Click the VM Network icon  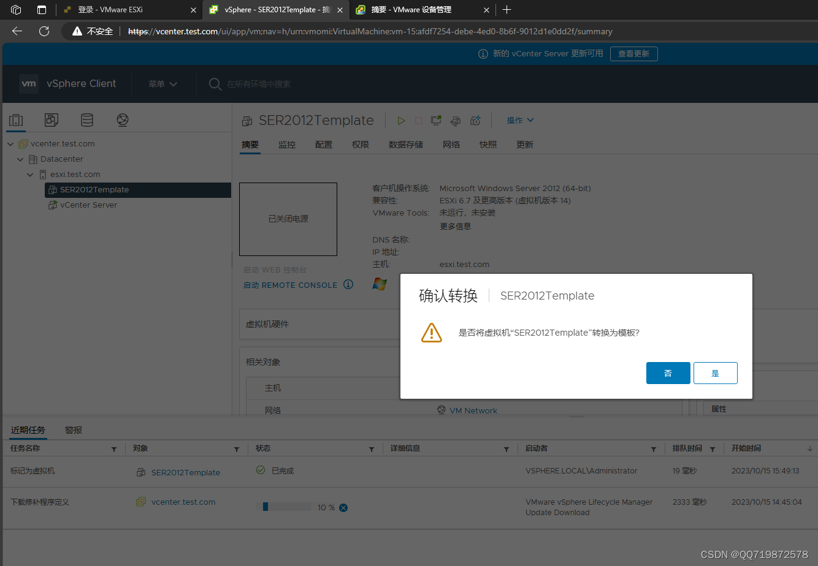coord(441,410)
